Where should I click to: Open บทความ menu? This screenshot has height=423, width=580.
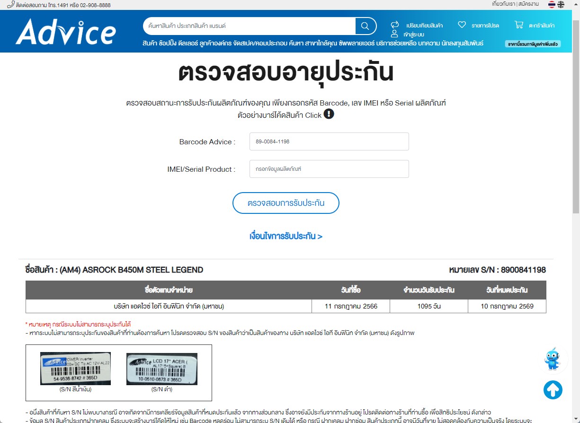429,43
